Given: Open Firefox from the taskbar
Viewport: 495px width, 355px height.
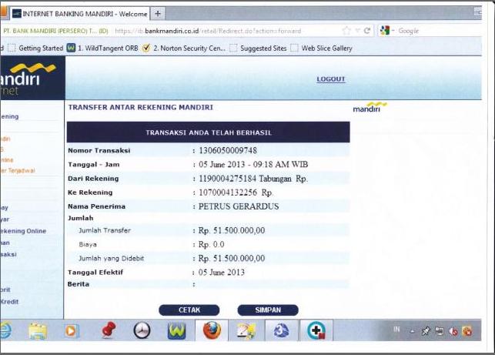Looking at the screenshot, I should tap(211, 330).
